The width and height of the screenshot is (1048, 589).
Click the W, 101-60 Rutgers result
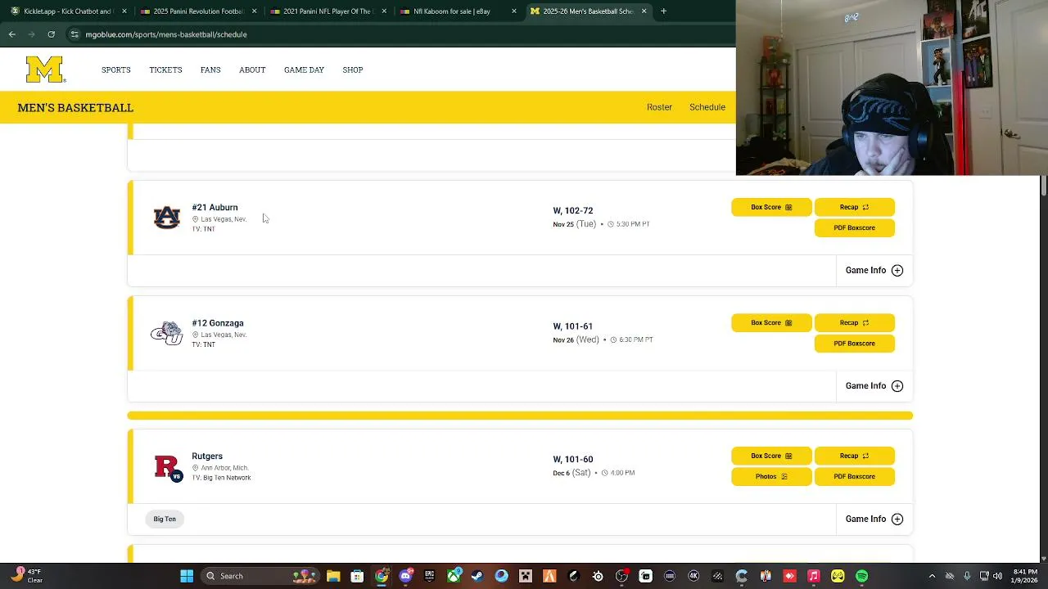[x=573, y=459]
